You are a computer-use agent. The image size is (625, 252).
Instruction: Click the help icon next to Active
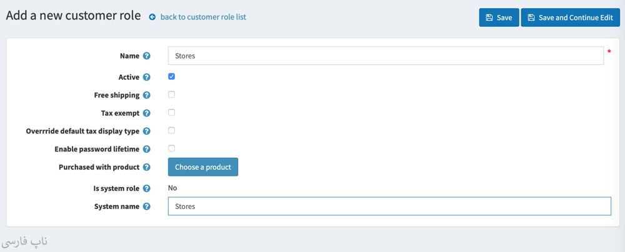pyautogui.click(x=147, y=77)
